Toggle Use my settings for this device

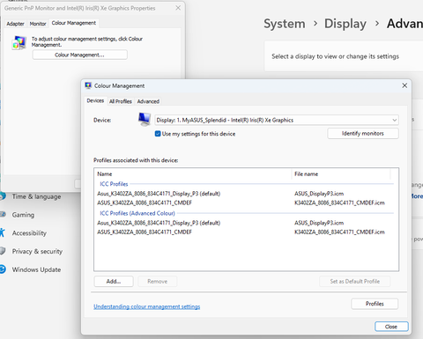[x=158, y=134]
